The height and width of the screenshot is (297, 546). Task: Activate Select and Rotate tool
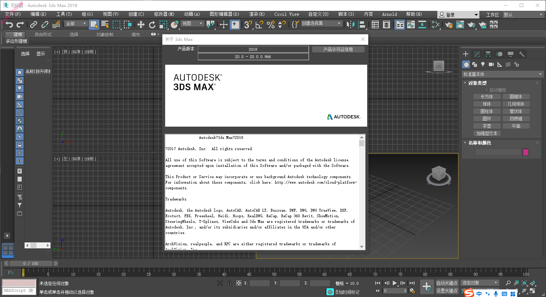152,24
